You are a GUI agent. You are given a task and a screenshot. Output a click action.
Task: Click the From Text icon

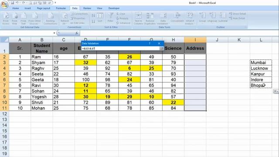pyautogui.click(x=23, y=18)
